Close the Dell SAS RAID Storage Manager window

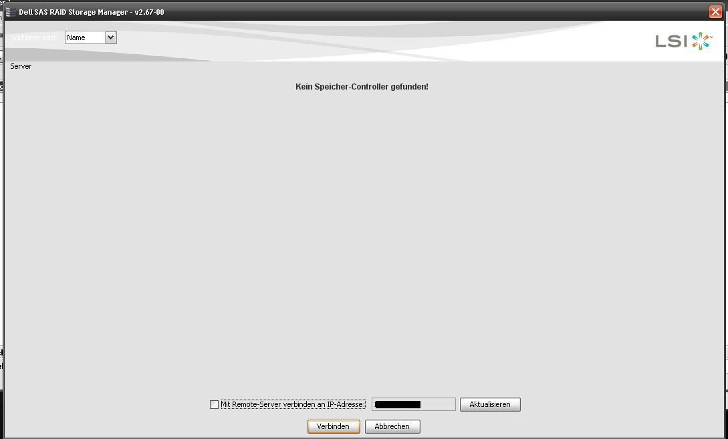(715, 12)
